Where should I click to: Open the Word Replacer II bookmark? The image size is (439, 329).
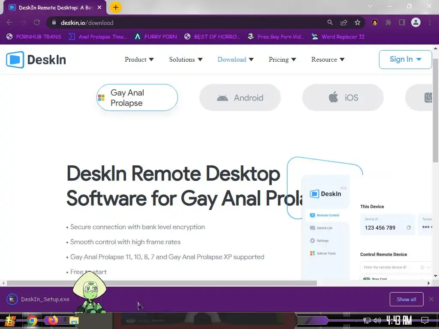pyautogui.click(x=338, y=37)
